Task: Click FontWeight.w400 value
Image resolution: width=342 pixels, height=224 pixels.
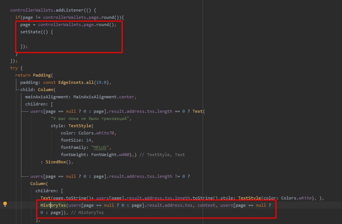Action: [x=110, y=155]
